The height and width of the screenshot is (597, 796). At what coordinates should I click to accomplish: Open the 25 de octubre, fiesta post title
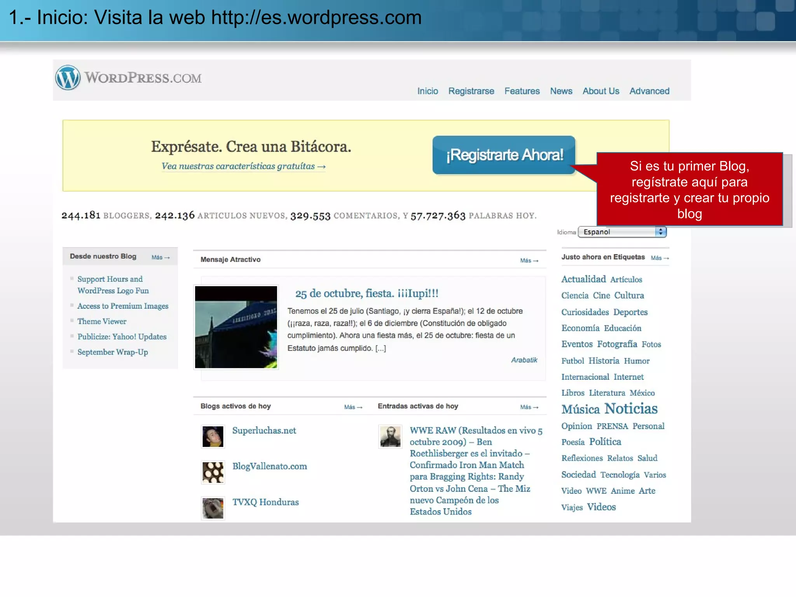pyautogui.click(x=367, y=293)
